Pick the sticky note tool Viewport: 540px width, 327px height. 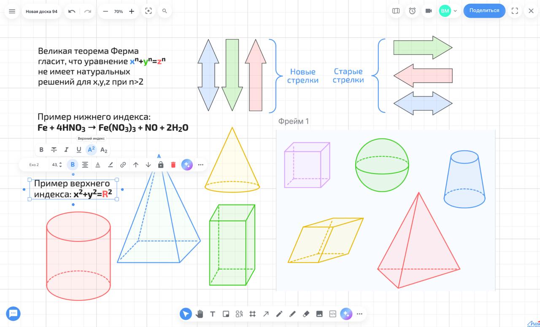(226, 314)
